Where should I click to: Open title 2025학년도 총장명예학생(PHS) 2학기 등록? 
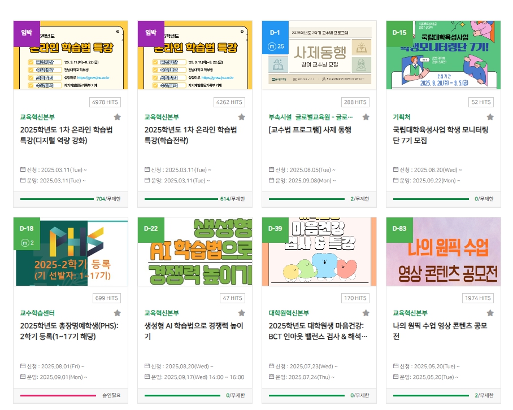click(x=66, y=331)
